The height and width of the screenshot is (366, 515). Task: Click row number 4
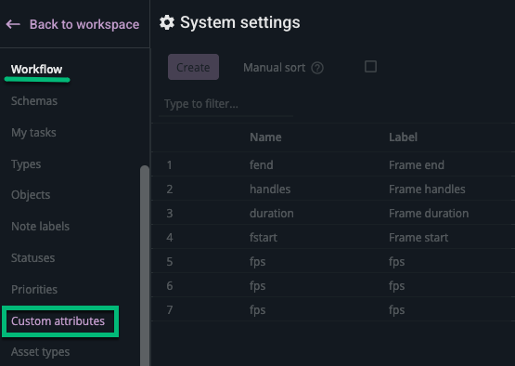(x=169, y=238)
